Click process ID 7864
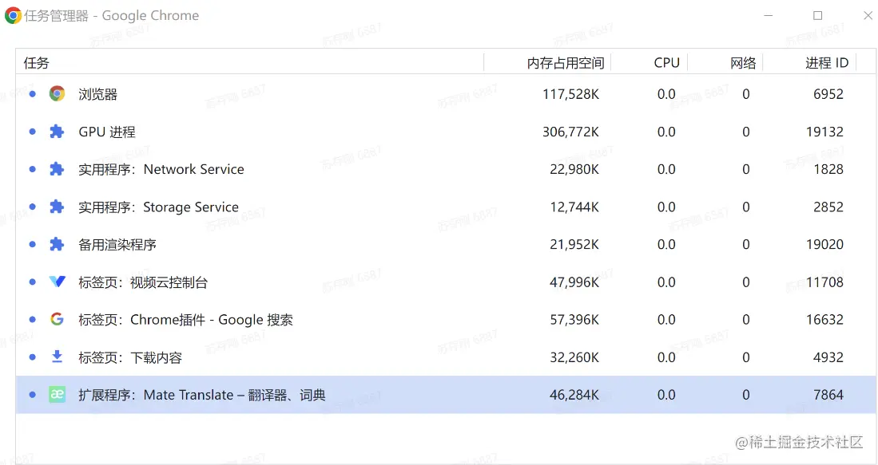The width and height of the screenshot is (878, 465). [828, 395]
